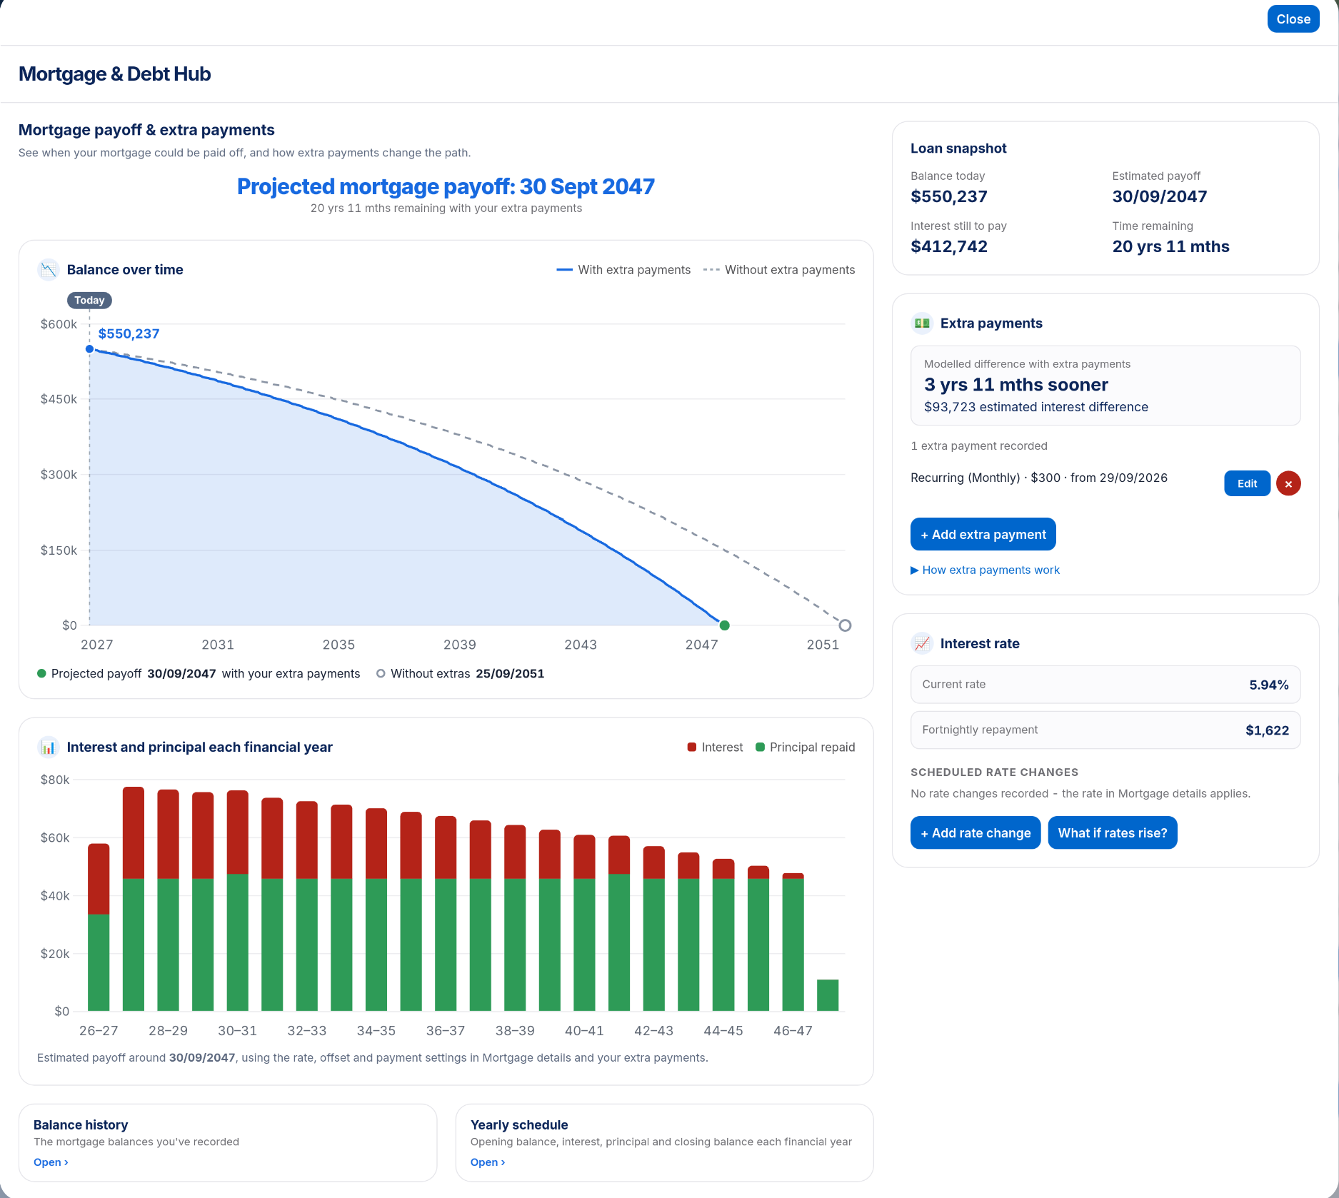The height and width of the screenshot is (1198, 1339).
Task: Close the Mortgage & Debt Hub dialog
Action: click(1293, 19)
